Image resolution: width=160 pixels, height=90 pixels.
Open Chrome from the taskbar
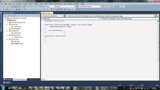click(x=31, y=88)
